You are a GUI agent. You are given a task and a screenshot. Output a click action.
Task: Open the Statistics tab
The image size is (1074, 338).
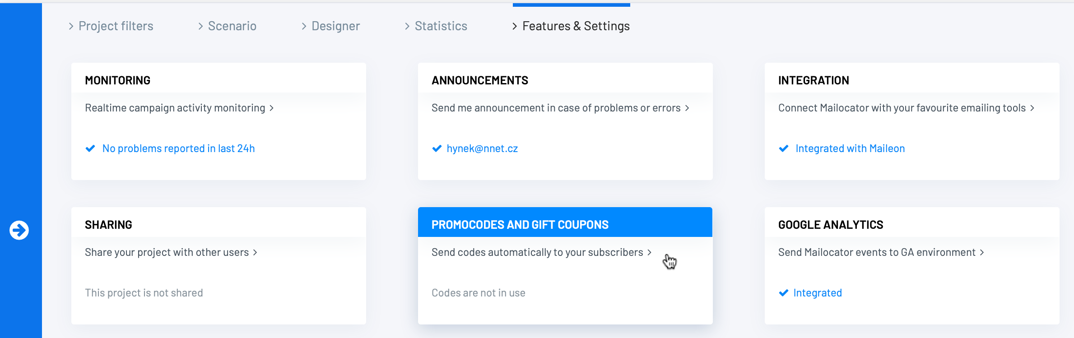click(436, 26)
